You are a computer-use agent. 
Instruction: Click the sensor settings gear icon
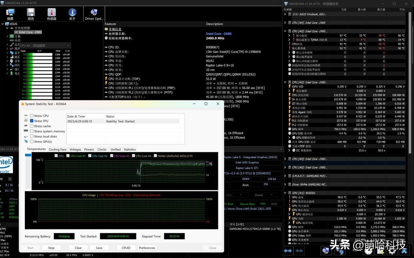392,251
